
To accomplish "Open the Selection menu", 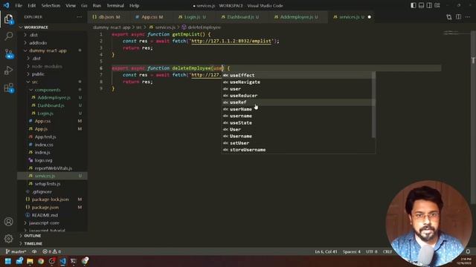I will [51, 5].
